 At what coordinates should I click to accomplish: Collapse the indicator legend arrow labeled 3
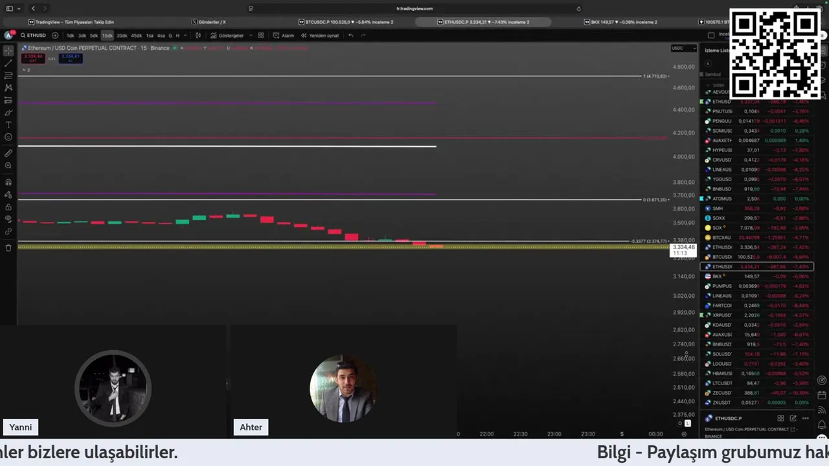coord(27,69)
